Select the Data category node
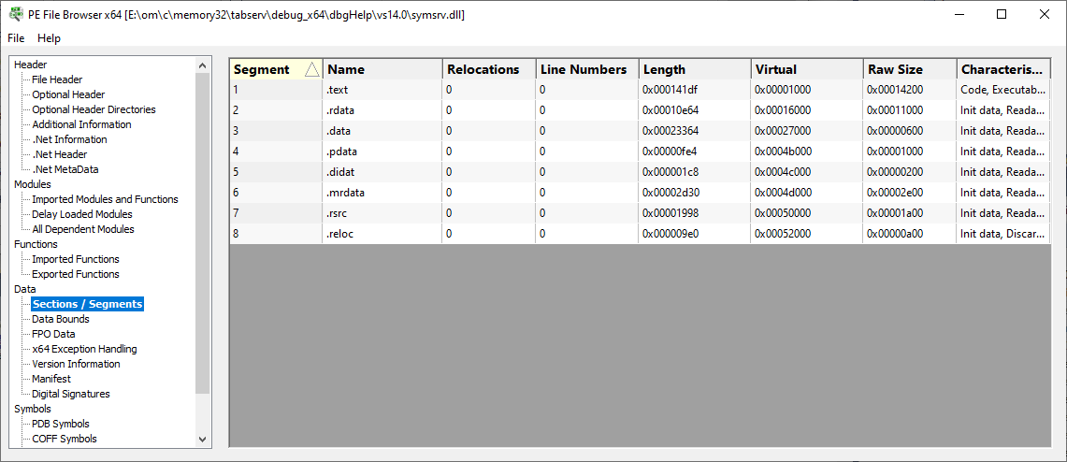Screen dimensions: 1067x462 click(25, 289)
